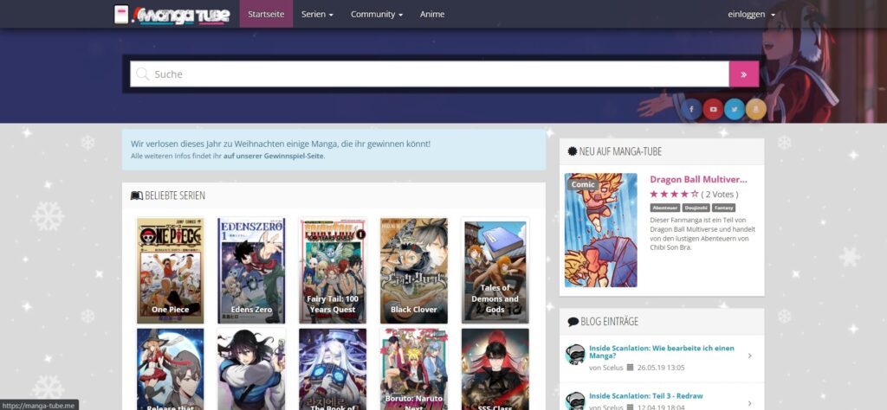Select the Anime menu item

[432, 15]
